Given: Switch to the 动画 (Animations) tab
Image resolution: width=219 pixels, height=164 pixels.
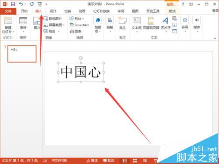Looking at the screenshot, I should (x=82, y=11).
